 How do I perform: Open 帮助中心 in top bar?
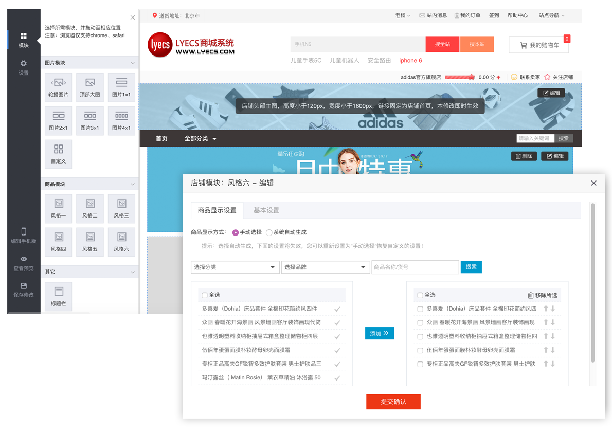click(517, 15)
